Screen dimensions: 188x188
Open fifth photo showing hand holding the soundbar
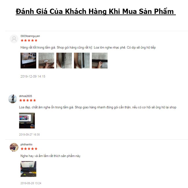99,60
